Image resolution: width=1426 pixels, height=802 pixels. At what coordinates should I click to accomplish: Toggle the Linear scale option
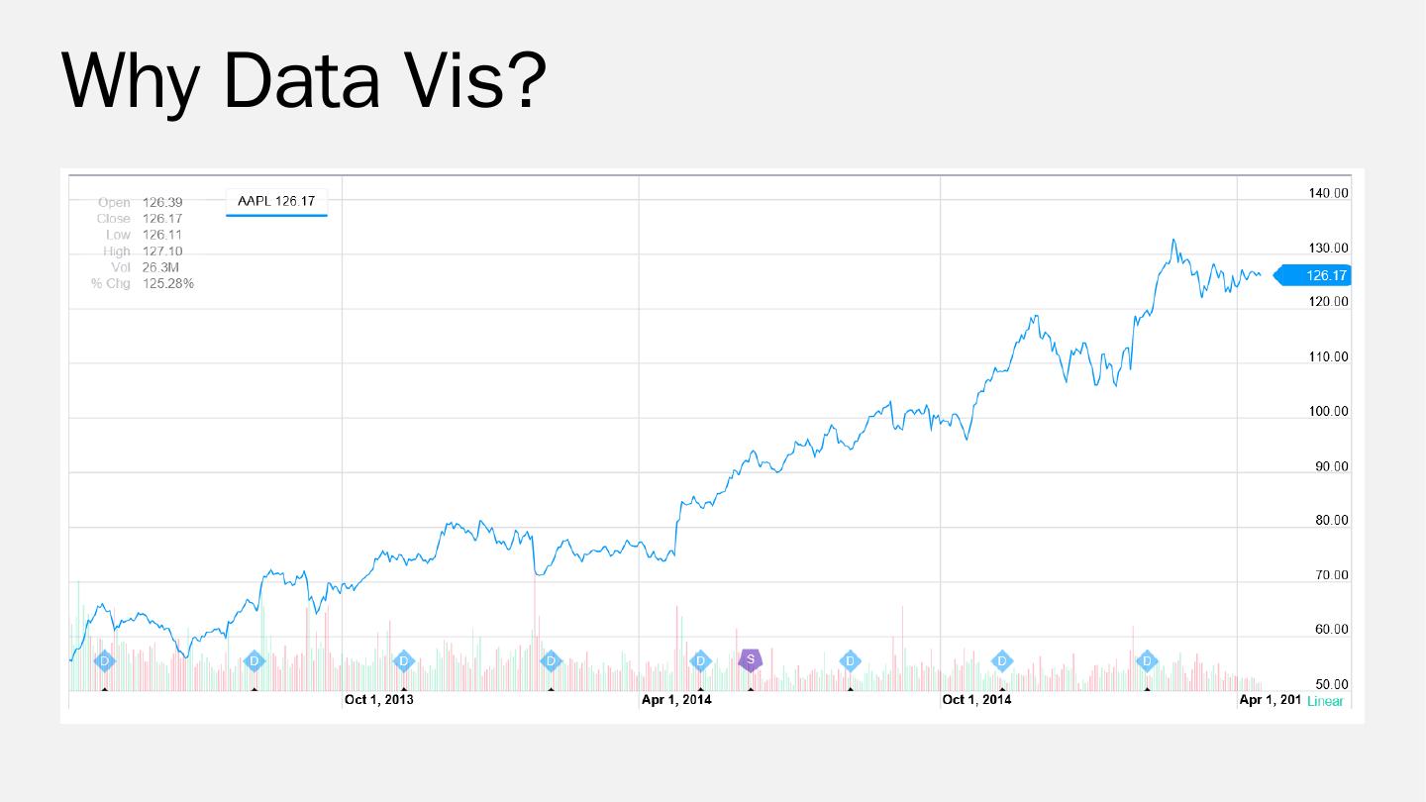1324,701
